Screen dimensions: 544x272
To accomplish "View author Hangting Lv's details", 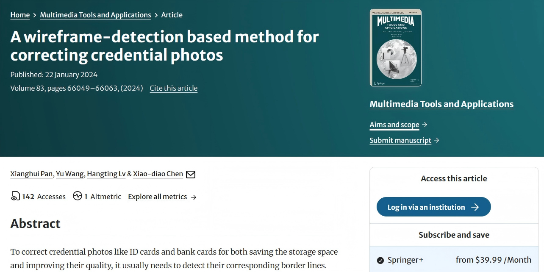I will (x=106, y=174).
